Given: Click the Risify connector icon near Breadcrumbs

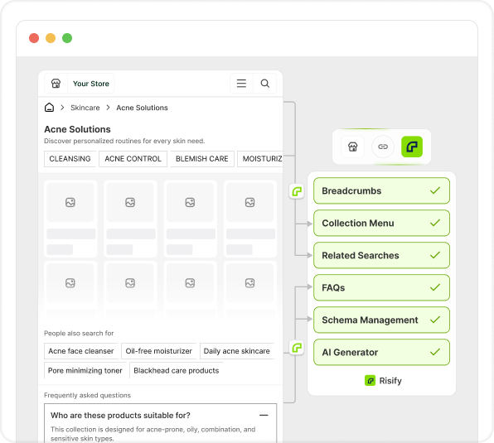Looking at the screenshot, I should tap(297, 191).
